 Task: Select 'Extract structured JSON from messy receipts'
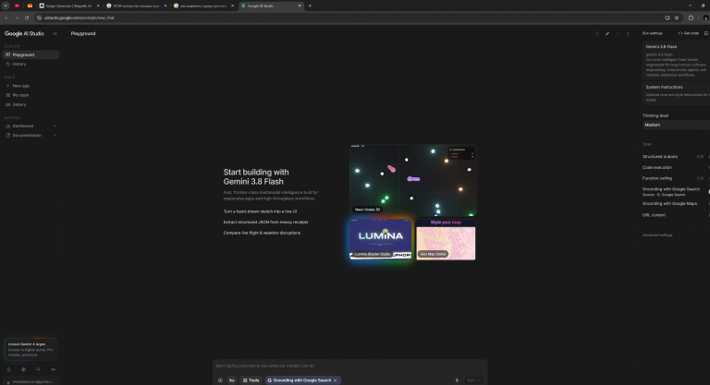[266, 223]
